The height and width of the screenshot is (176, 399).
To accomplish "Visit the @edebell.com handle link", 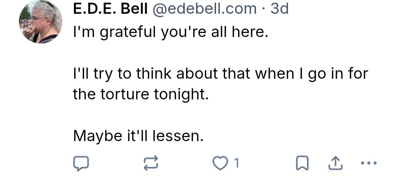I will point(202,8).
